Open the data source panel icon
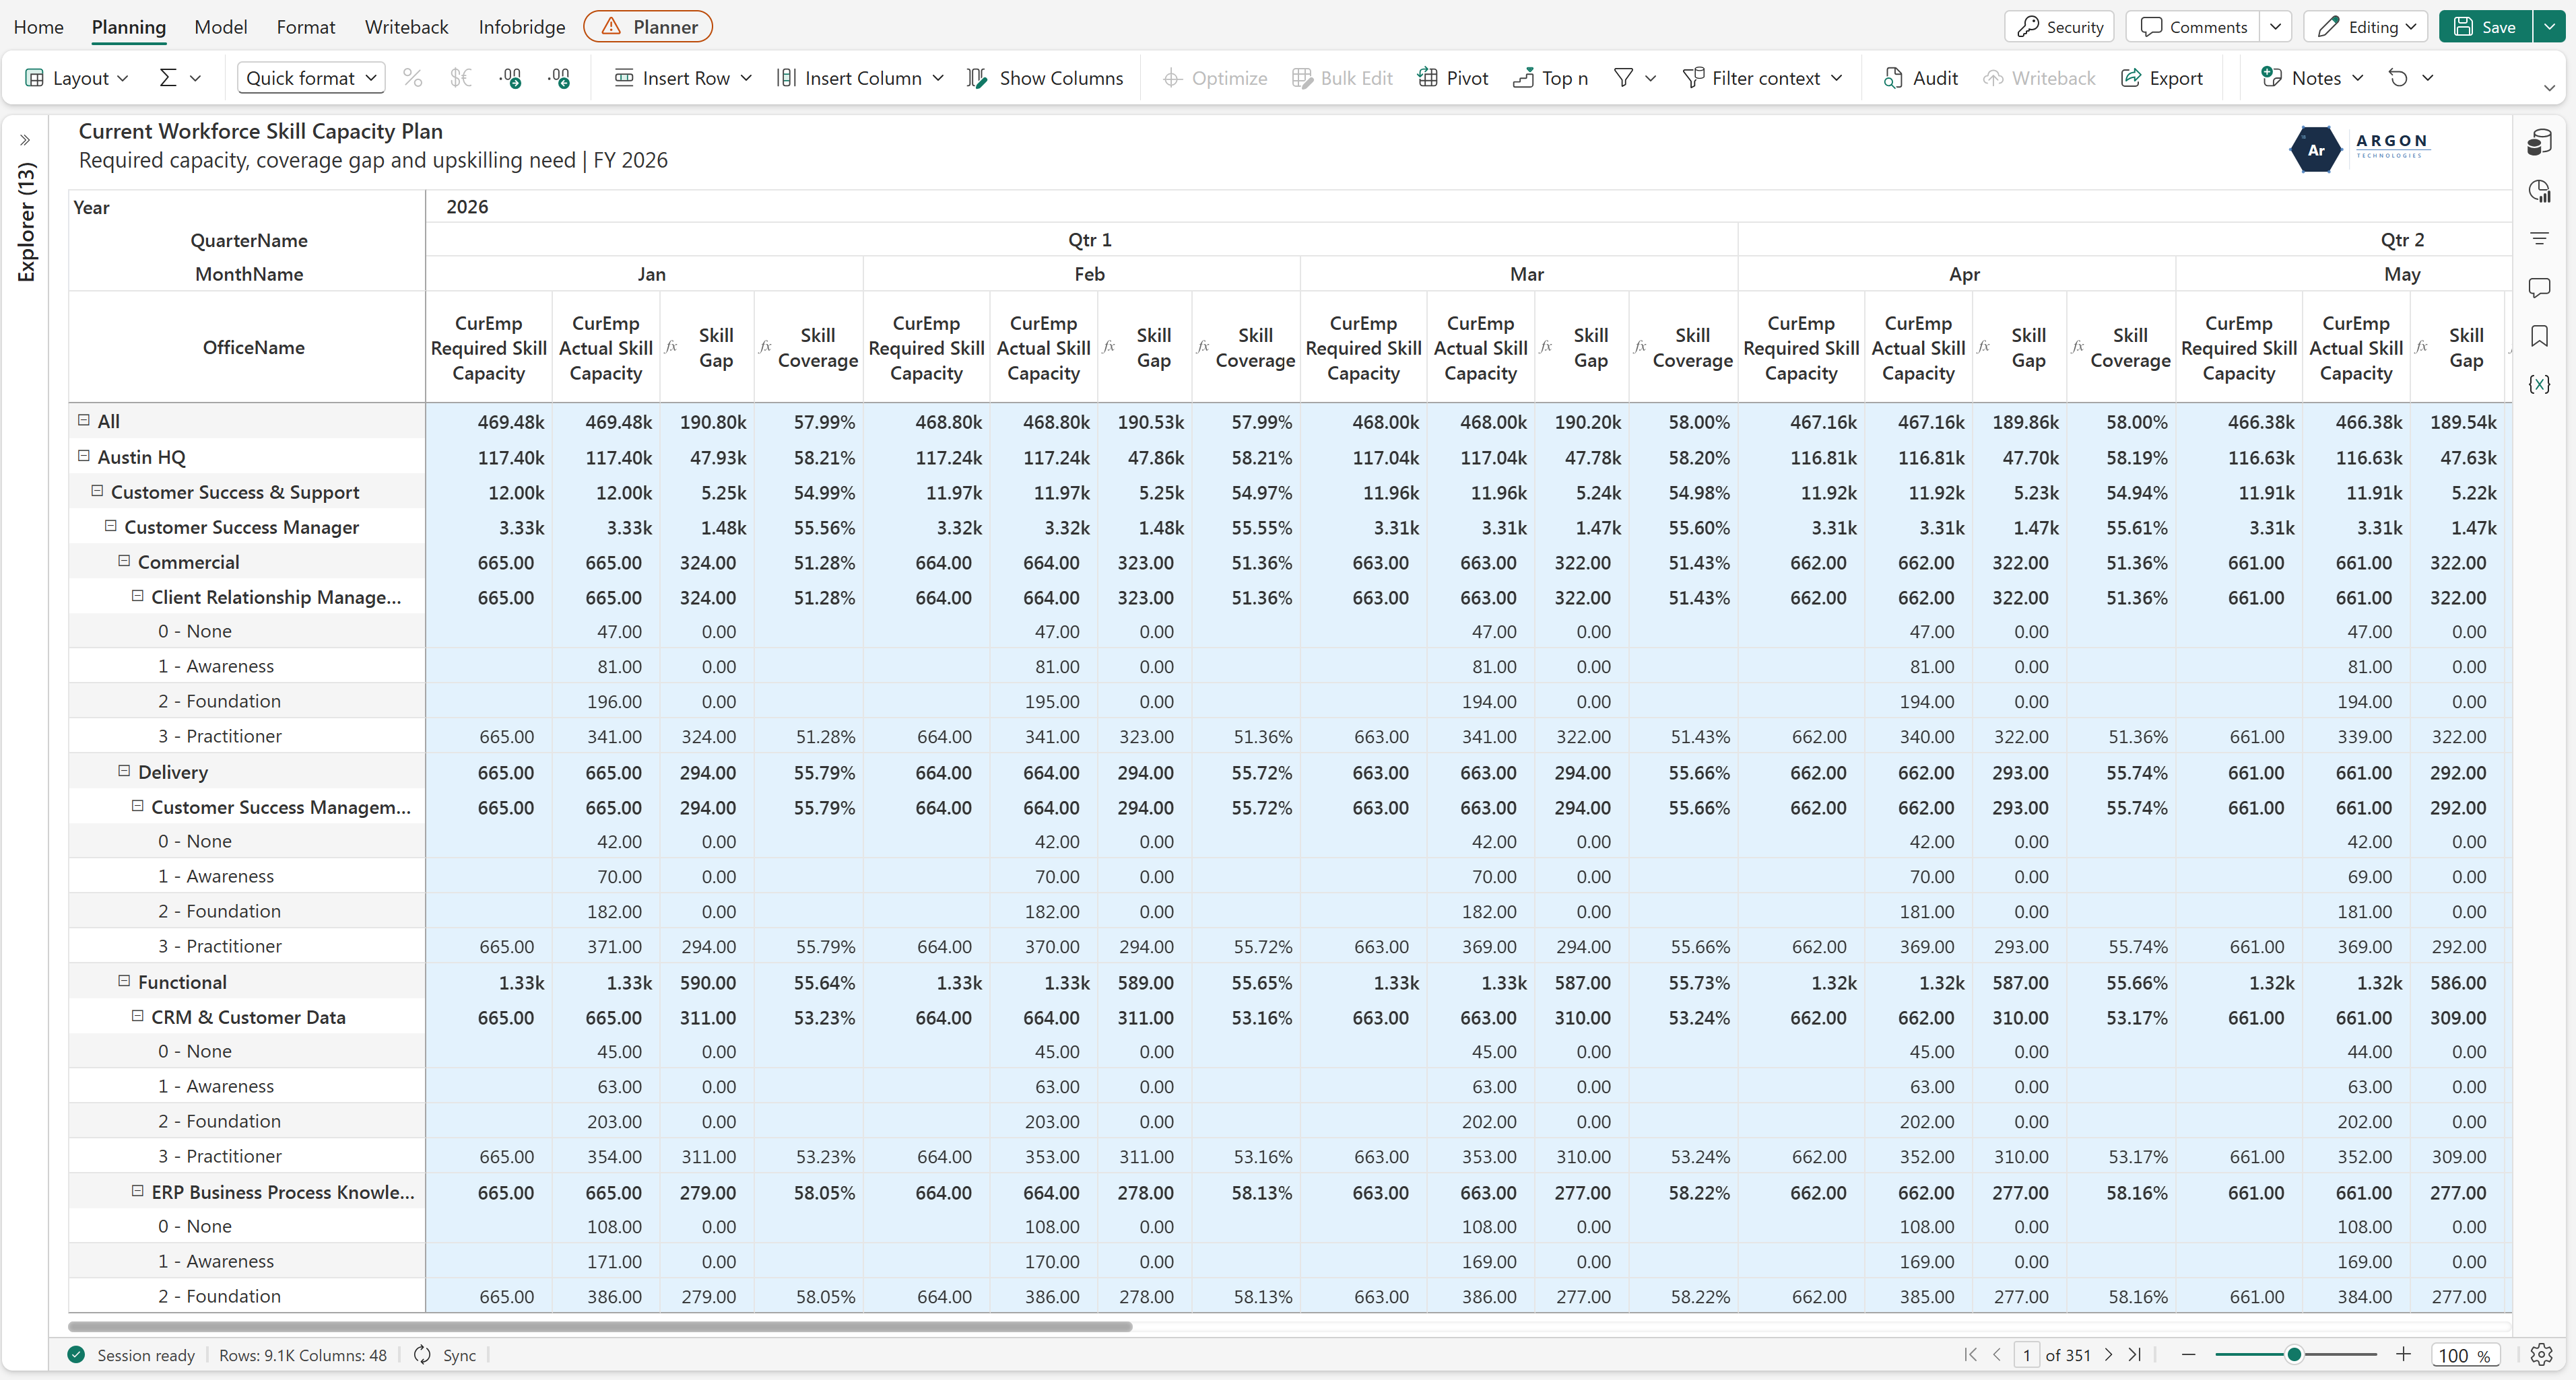This screenshot has width=2576, height=1380. pos(2539,143)
